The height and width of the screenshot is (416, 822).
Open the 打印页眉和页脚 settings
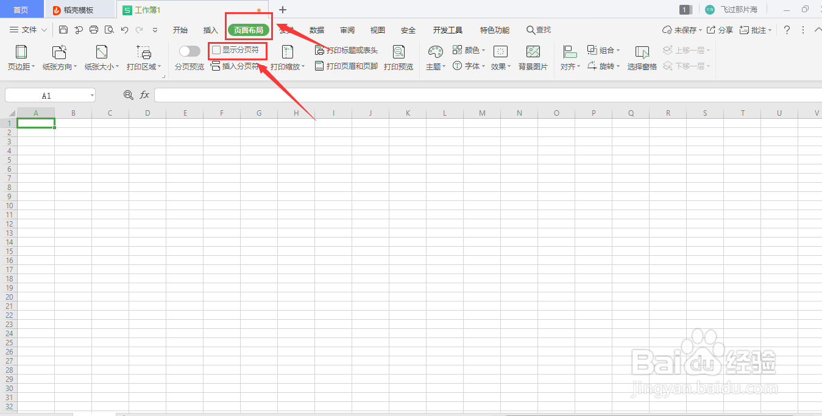[x=347, y=66]
